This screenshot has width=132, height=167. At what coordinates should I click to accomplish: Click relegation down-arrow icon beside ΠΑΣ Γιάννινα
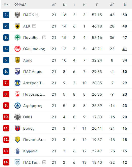pos(44,162)
